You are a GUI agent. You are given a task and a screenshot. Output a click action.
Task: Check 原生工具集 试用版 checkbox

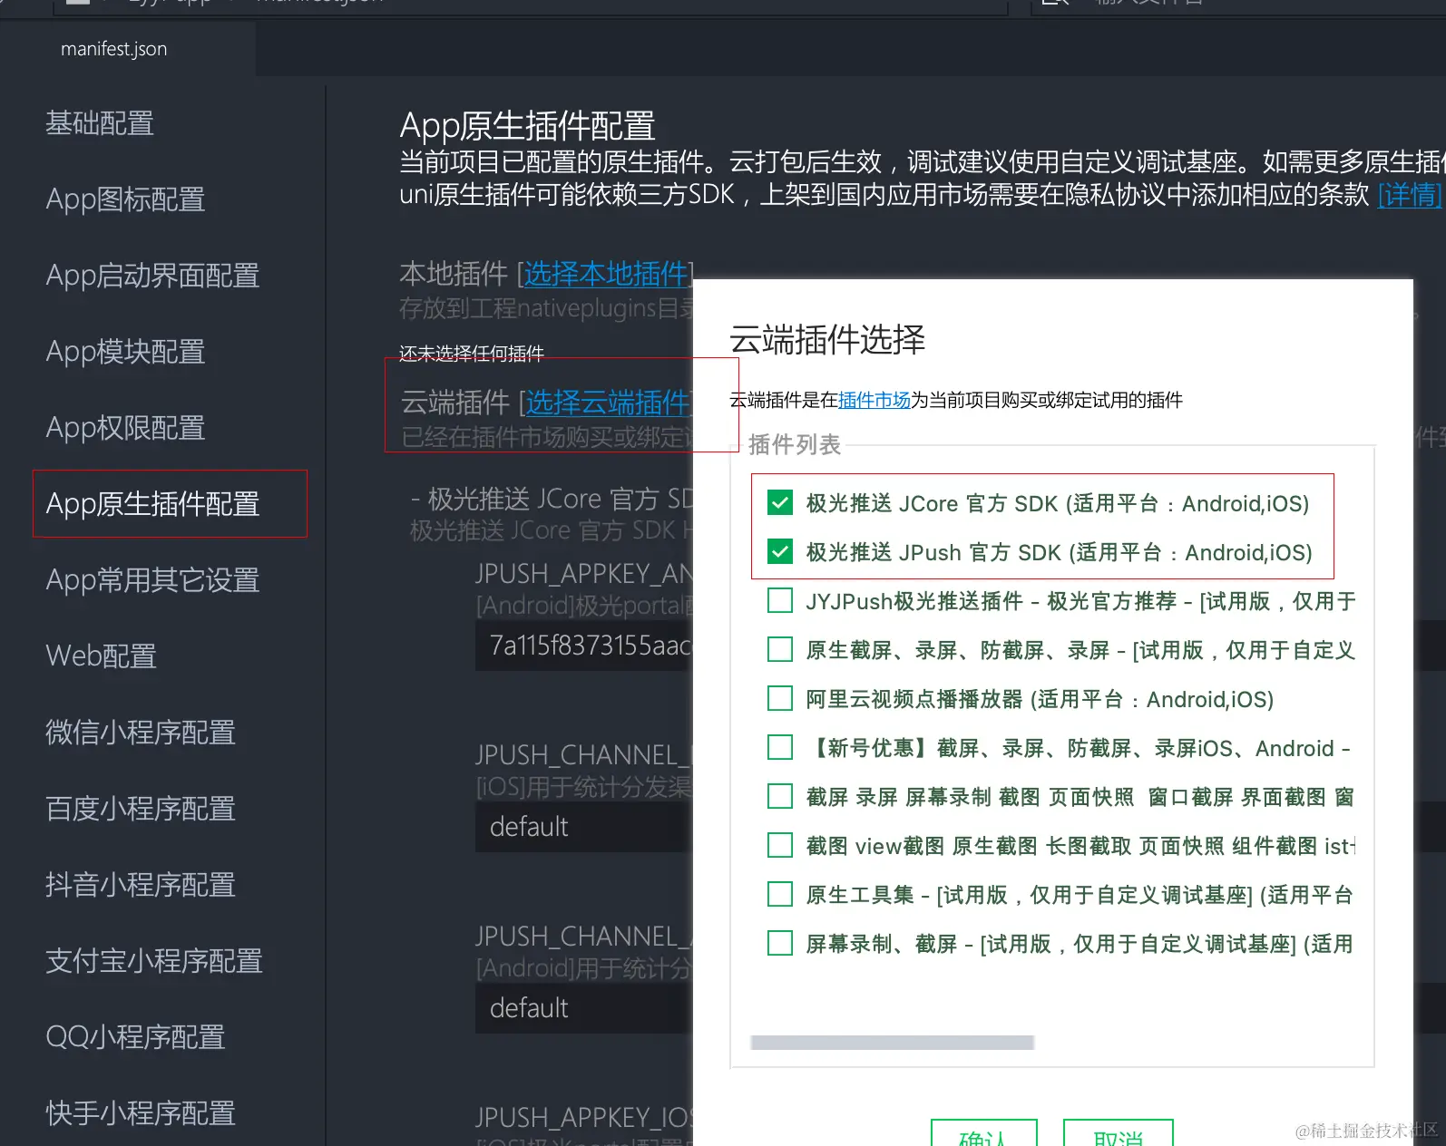coord(780,895)
